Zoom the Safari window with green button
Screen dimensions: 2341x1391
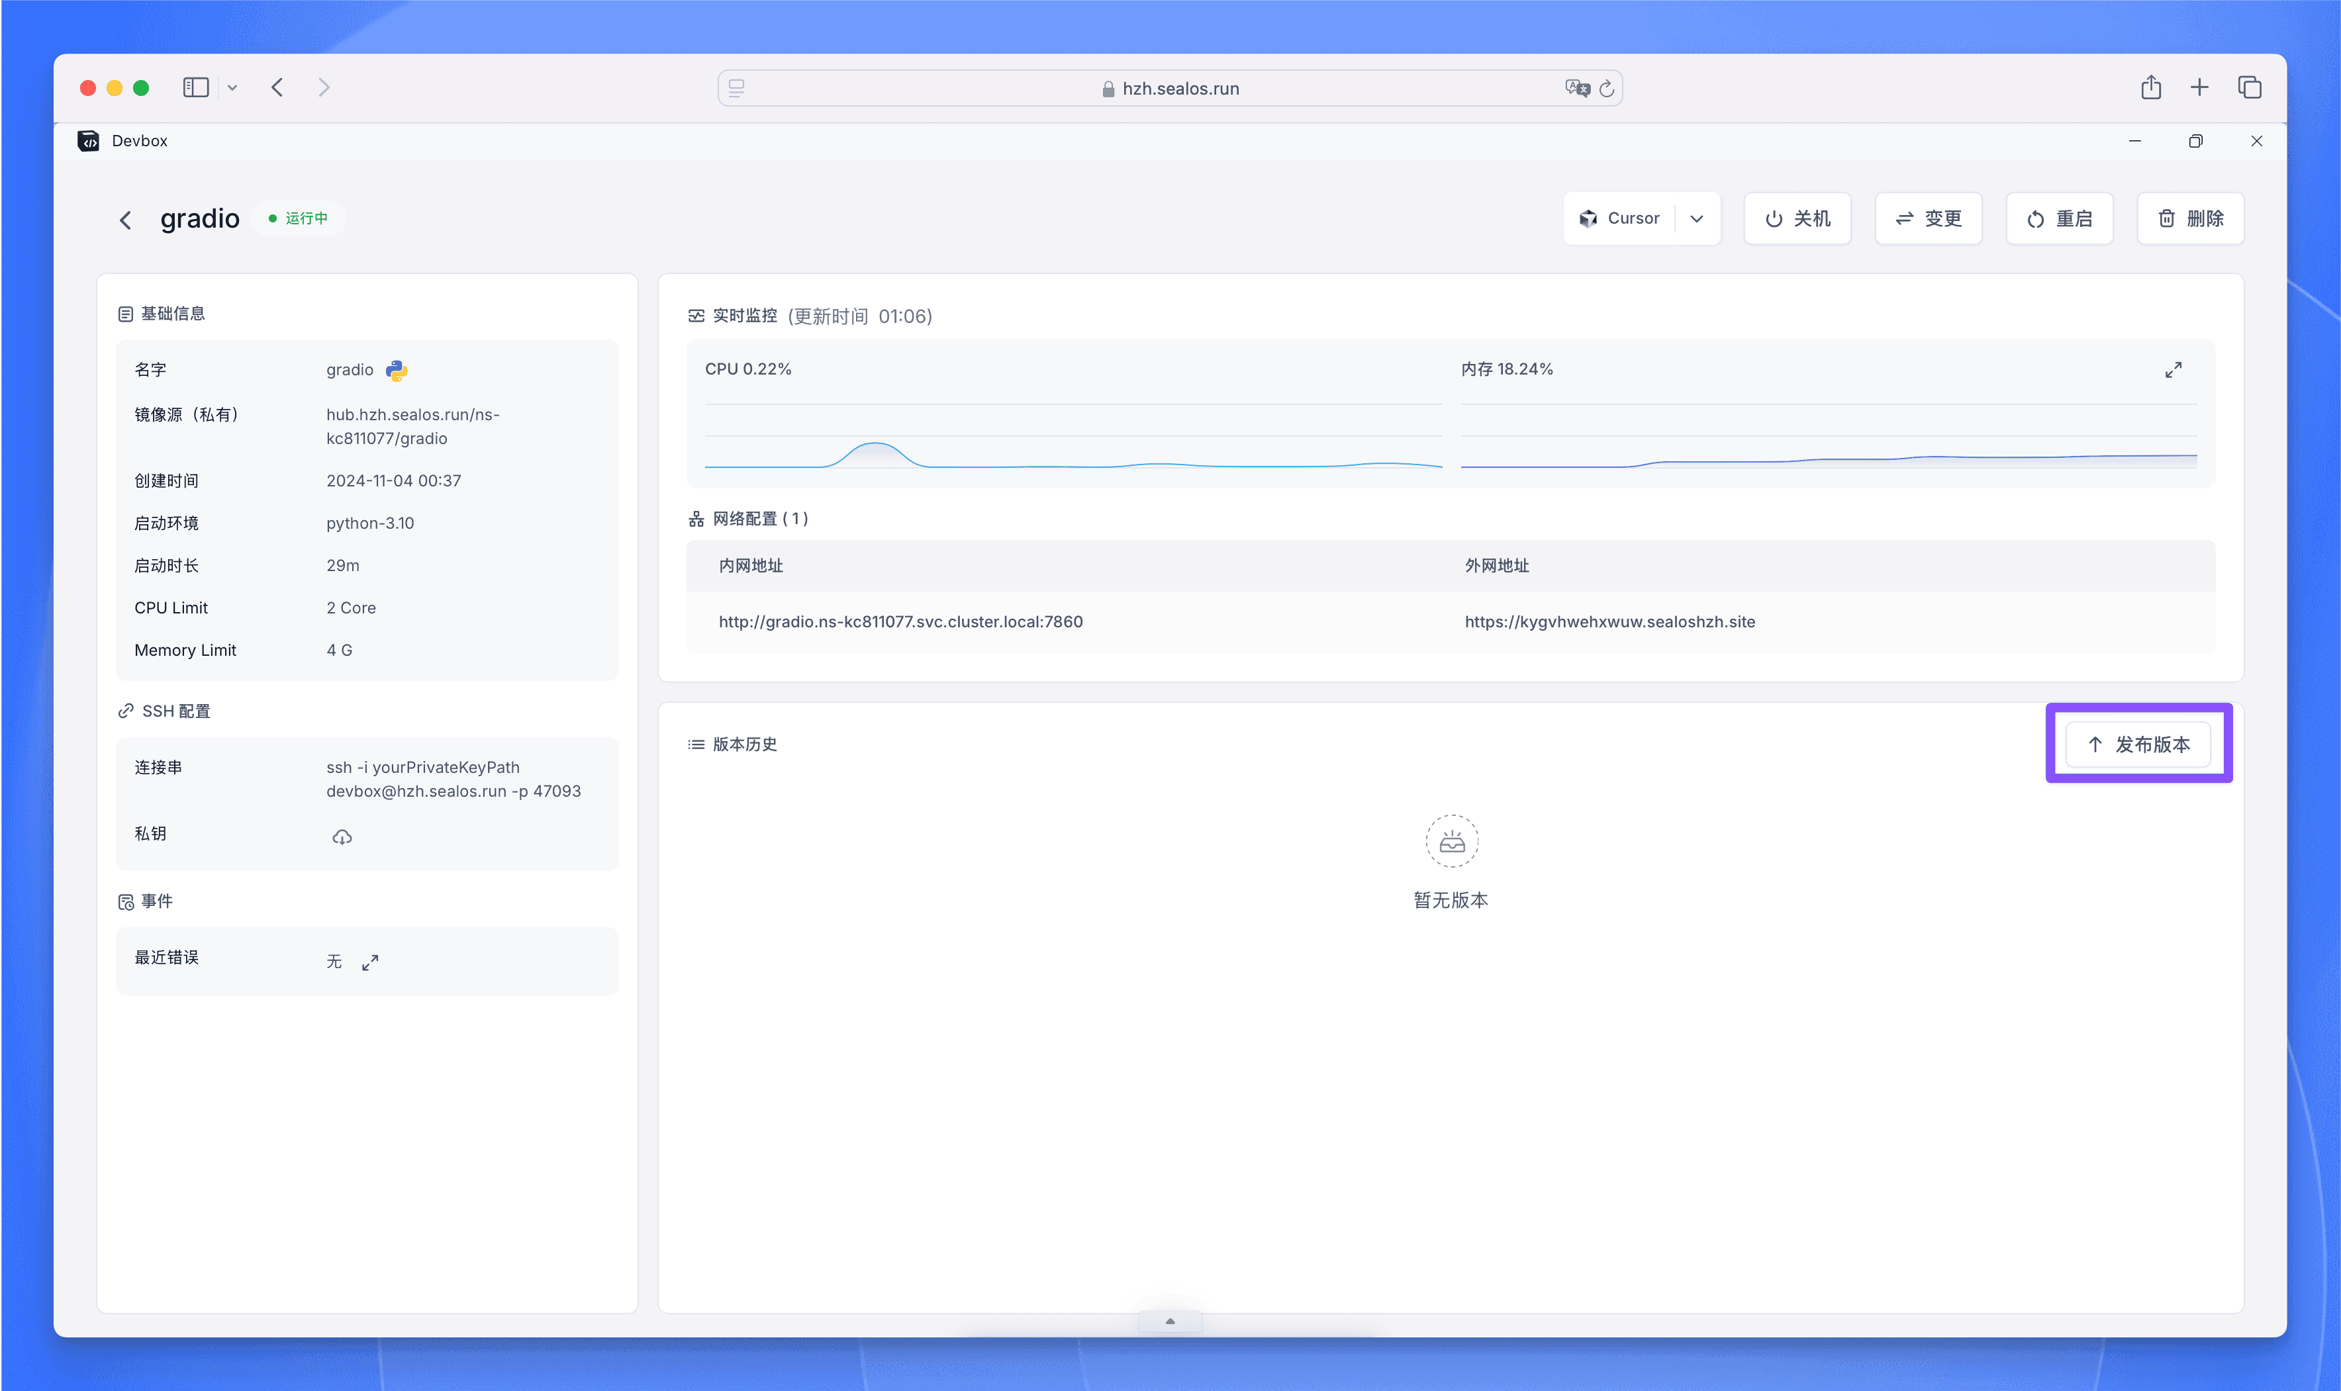coord(140,88)
